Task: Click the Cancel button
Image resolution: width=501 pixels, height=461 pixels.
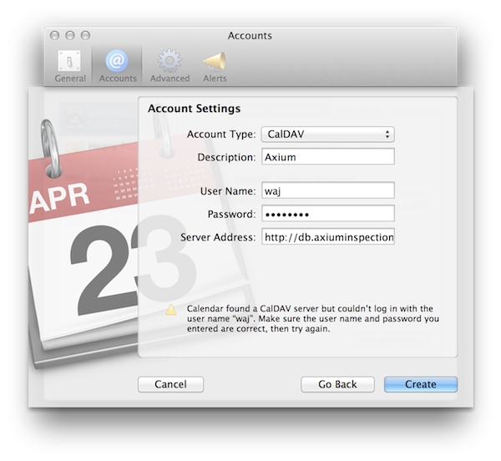Action: [170, 384]
